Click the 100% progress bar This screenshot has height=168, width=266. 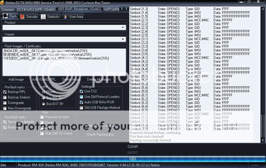tap(133, 159)
